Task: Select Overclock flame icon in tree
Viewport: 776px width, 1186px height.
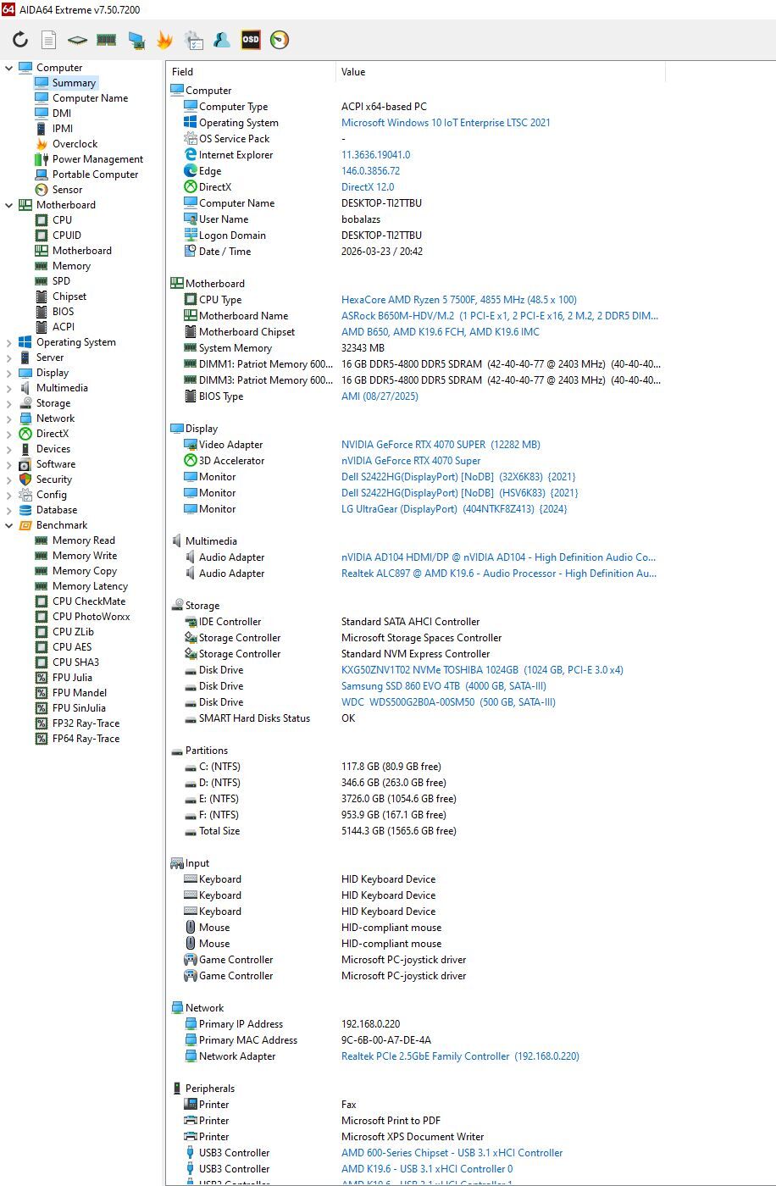Action: tap(42, 144)
